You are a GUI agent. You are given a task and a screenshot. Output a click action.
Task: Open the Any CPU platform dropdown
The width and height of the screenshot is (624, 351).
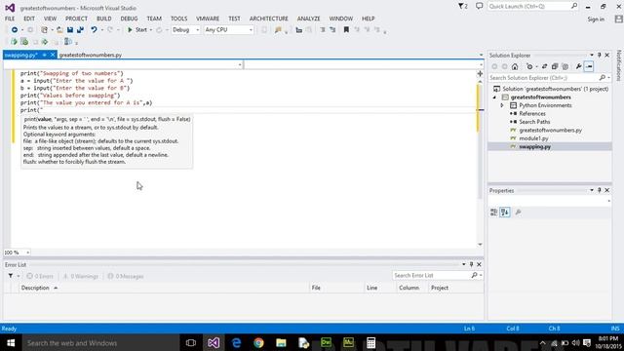click(228, 30)
